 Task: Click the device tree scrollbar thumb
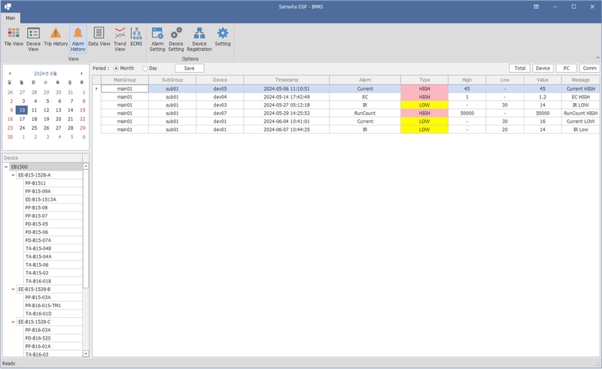pyautogui.click(x=86, y=228)
